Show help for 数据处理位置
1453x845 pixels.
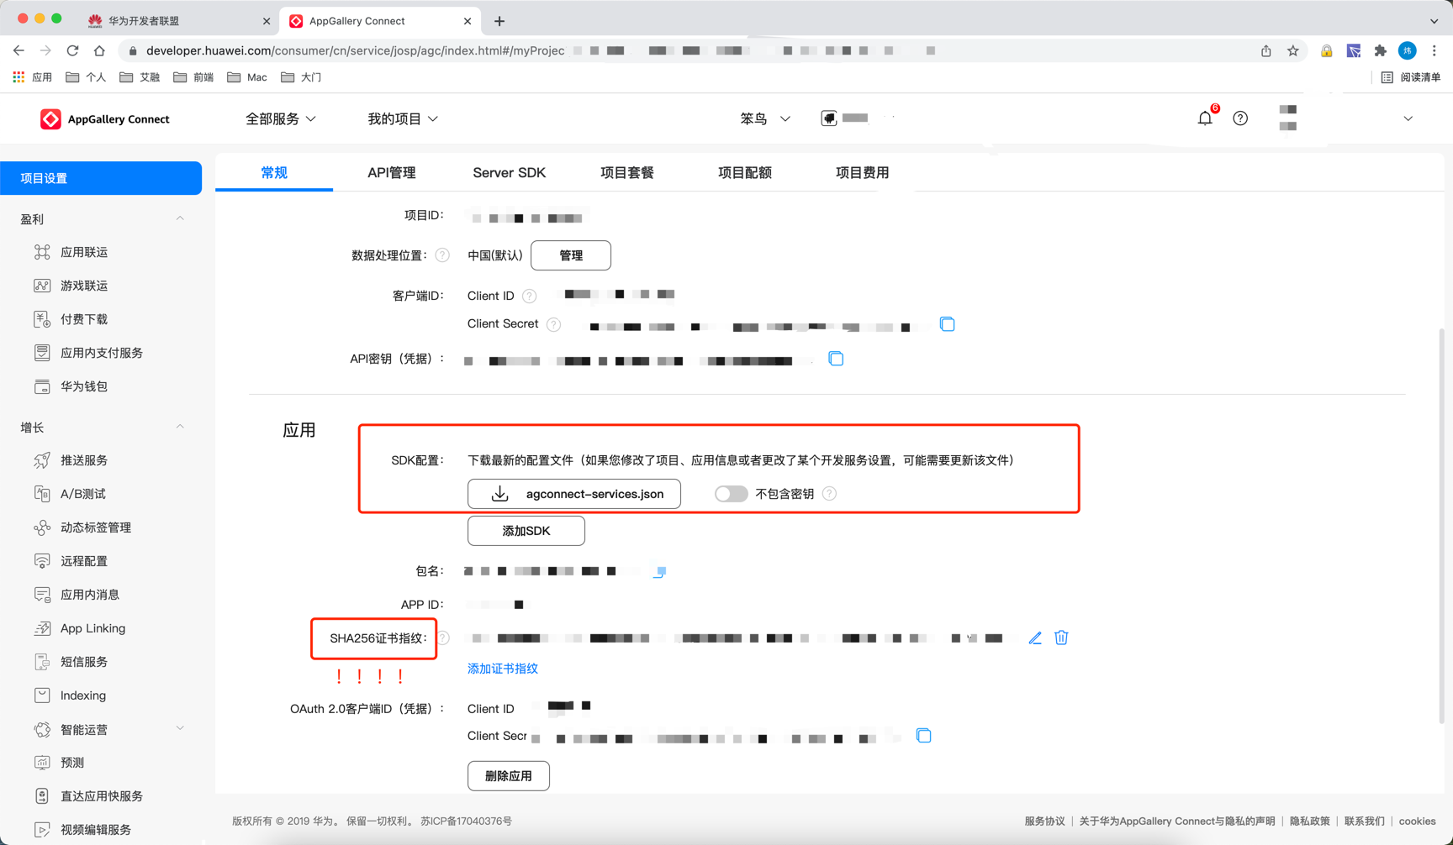(442, 255)
